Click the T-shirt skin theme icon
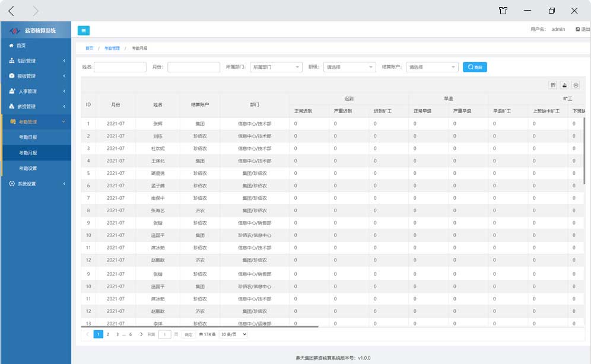 [503, 11]
